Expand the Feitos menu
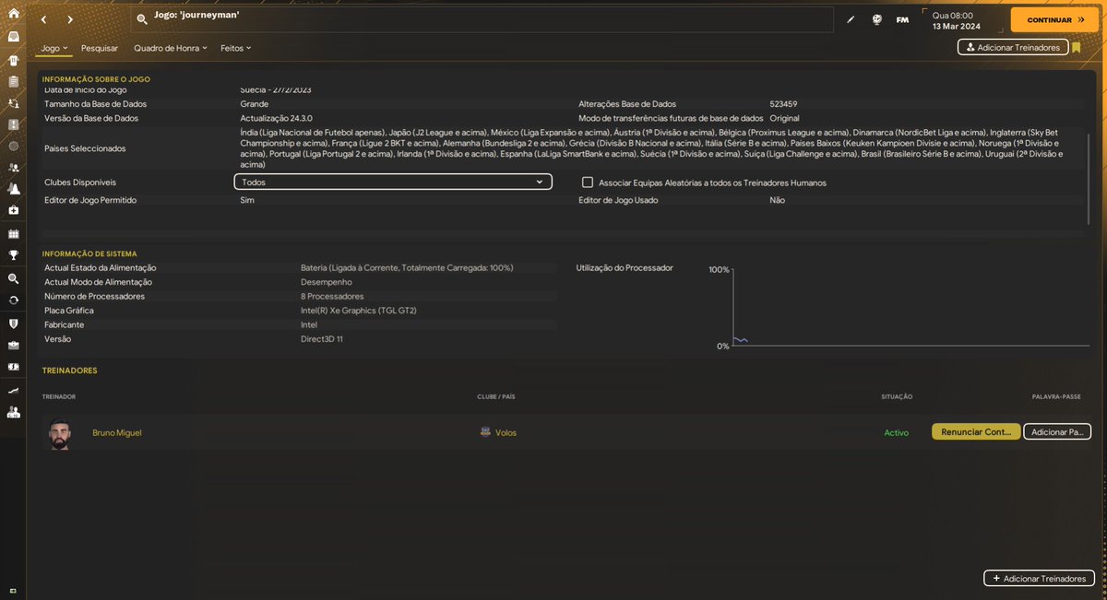 point(235,47)
